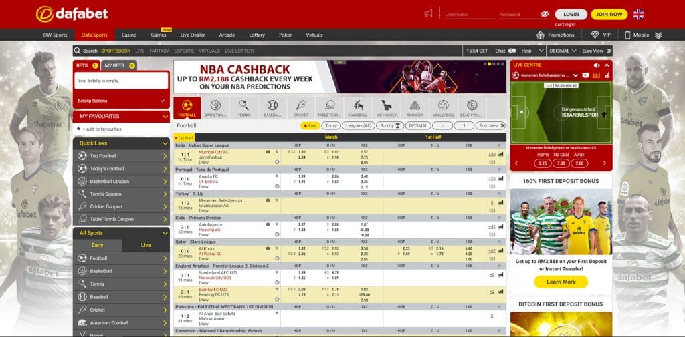The width and height of the screenshot is (685, 337).
Task: Click the VIP diamond icon
Action: coord(595,35)
